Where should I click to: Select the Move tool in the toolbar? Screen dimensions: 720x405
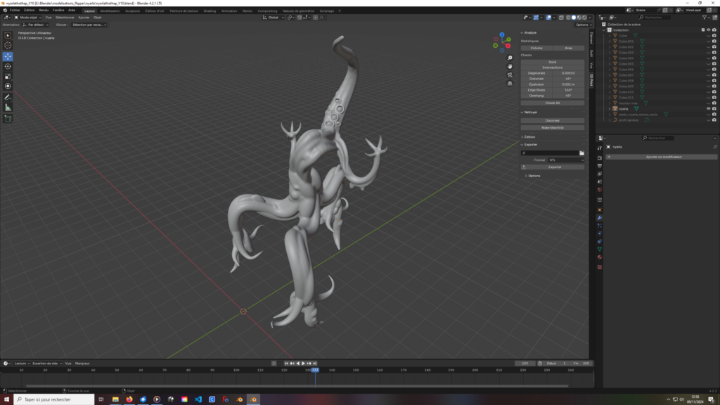(x=8, y=56)
